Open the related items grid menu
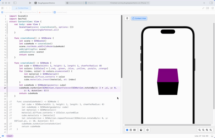 point(2,8)
